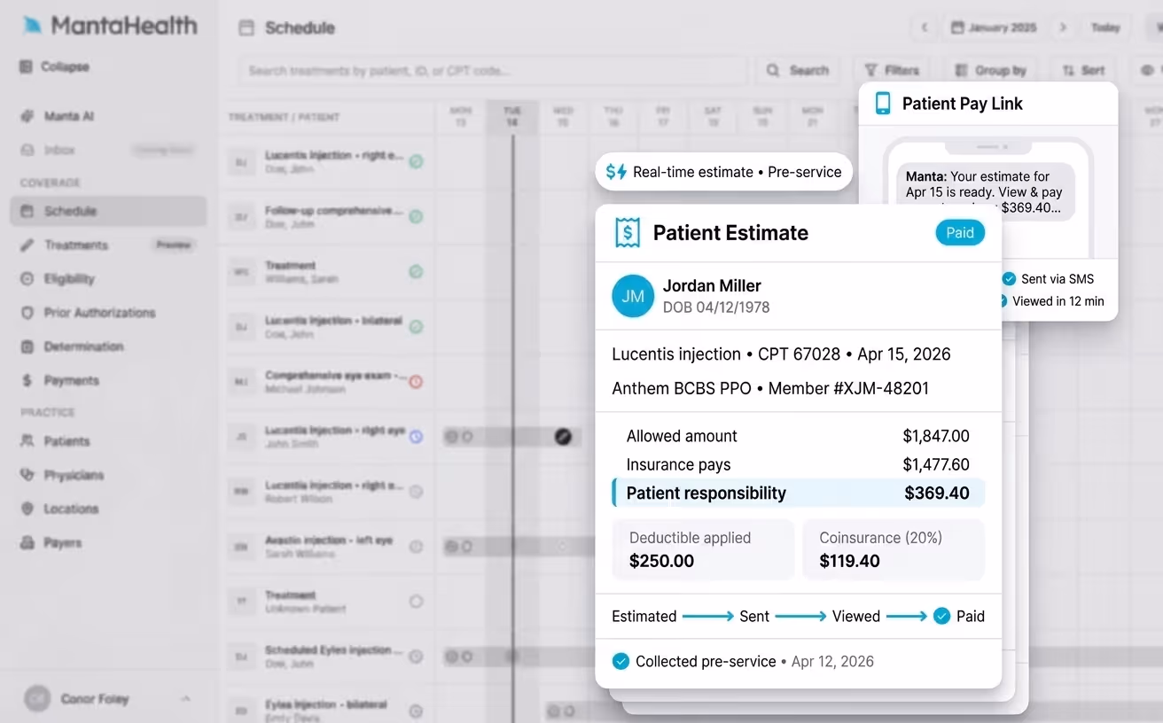Click the Inbox envelope icon in sidebar

[27, 151]
